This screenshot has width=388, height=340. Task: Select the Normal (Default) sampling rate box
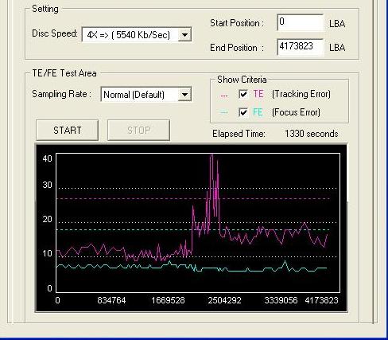[x=146, y=95]
